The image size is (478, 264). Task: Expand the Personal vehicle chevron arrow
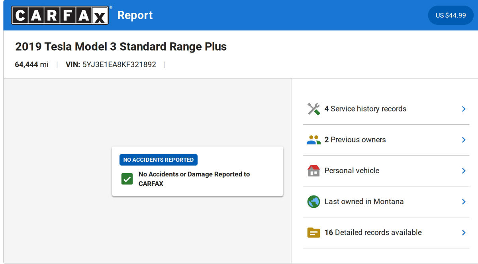click(x=464, y=170)
